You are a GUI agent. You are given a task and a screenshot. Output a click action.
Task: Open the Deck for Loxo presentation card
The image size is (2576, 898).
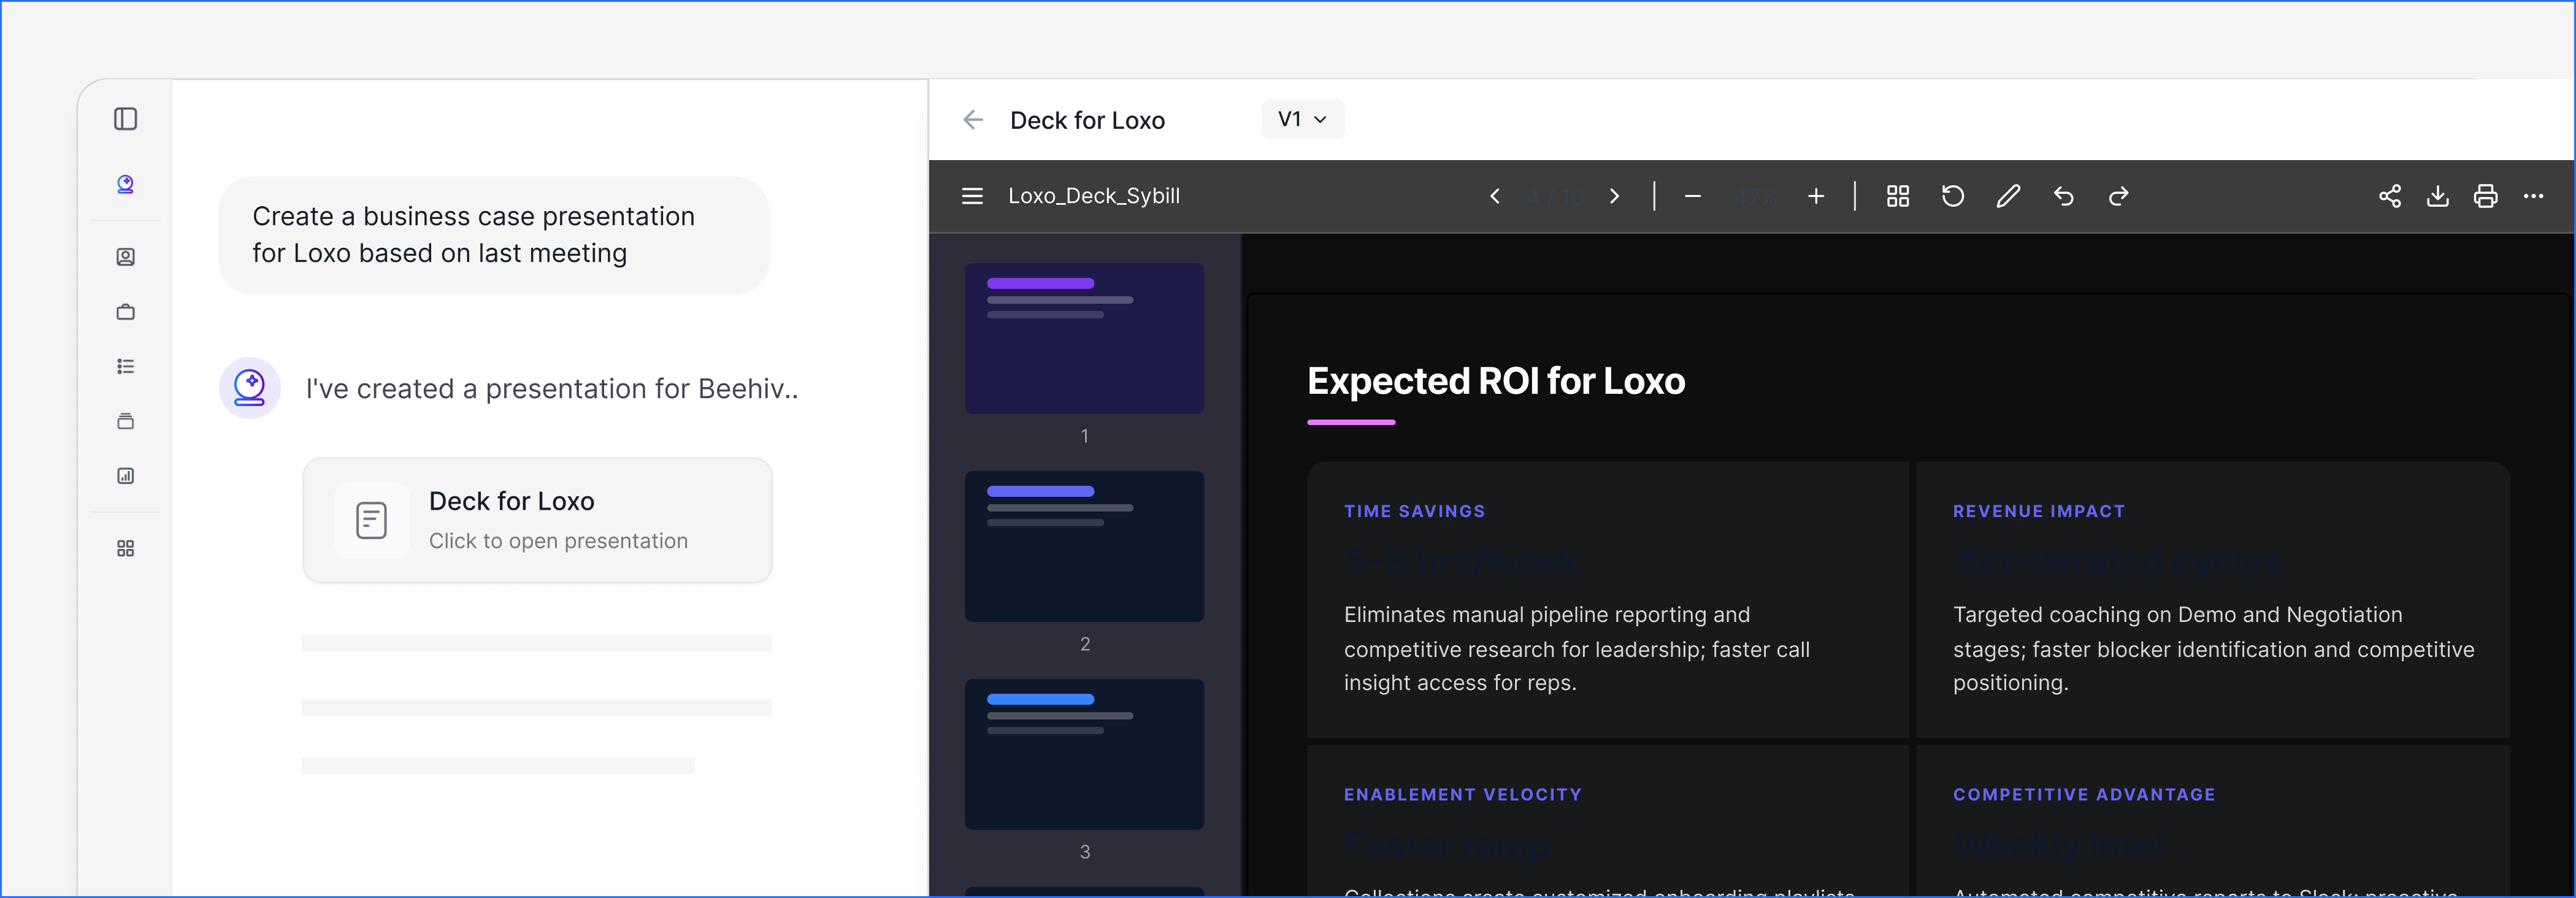tap(538, 520)
